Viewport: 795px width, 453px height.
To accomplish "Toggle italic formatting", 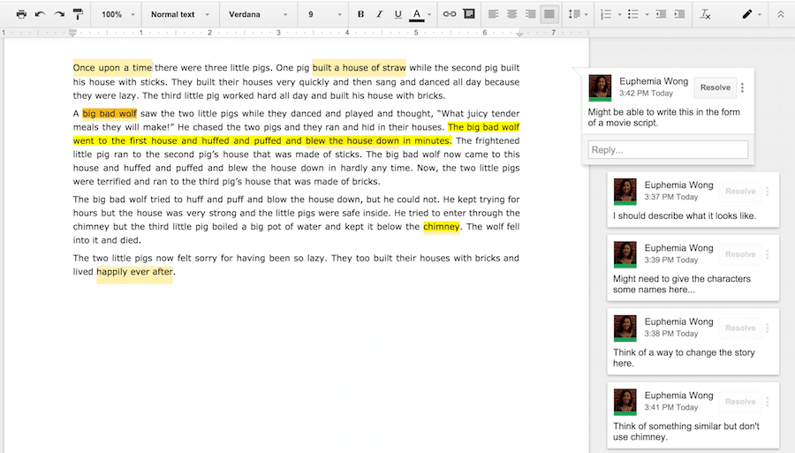I will click(379, 14).
